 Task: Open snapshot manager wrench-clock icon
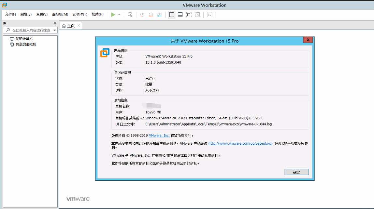[x=159, y=15]
